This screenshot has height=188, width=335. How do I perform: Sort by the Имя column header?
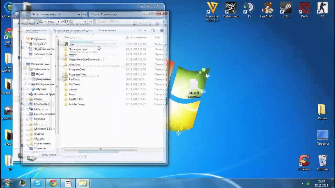click(x=67, y=37)
